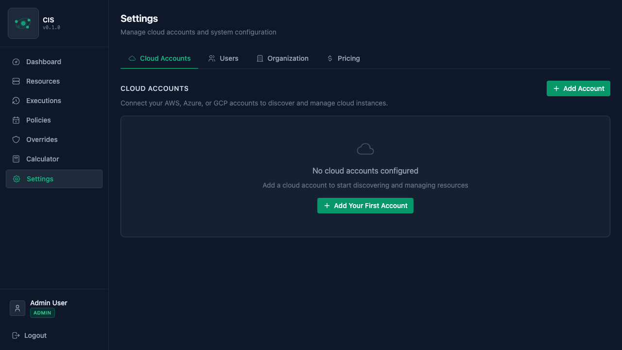Click the Dashboard gauge icon

point(16,62)
